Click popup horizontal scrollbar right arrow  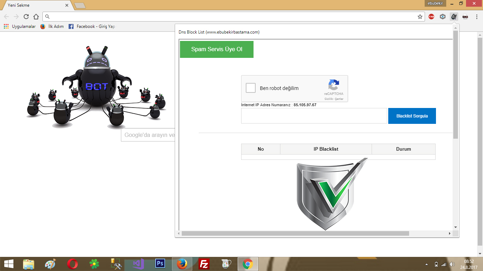450,233
